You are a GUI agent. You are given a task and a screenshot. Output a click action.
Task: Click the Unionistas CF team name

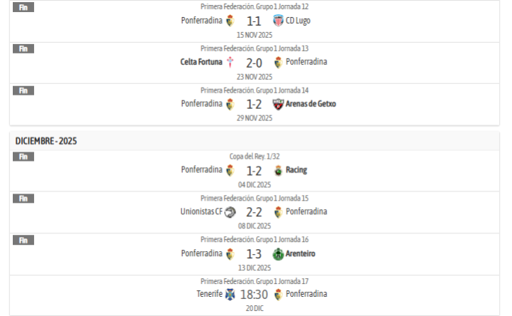(x=201, y=211)
